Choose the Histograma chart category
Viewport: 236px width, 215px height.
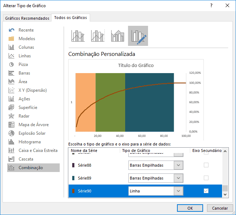click(29, 142)
